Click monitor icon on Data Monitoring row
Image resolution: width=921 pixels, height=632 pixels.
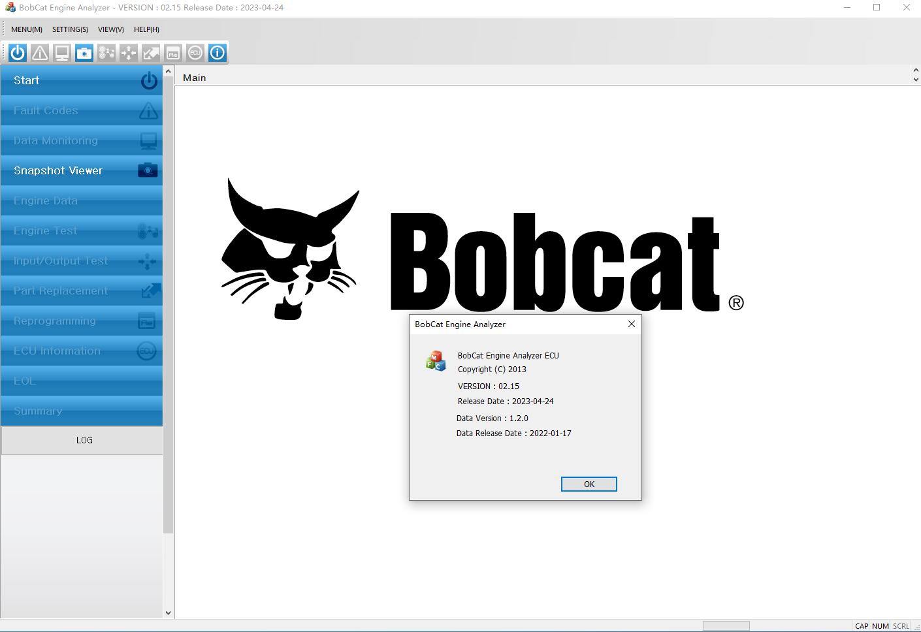148,140
